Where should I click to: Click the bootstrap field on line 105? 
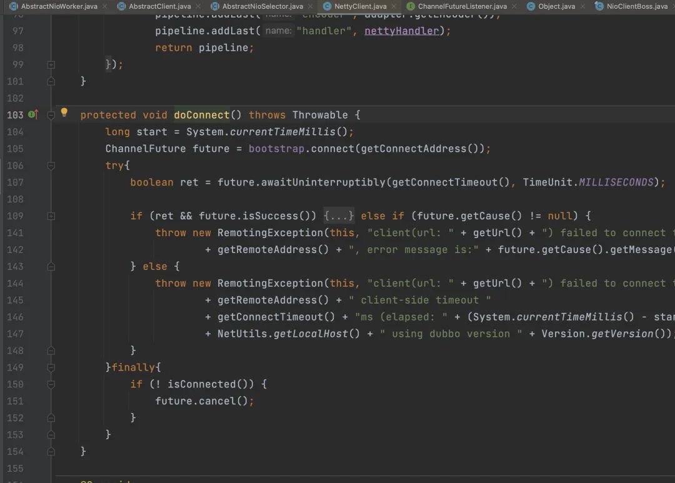(x=276, y=149)
